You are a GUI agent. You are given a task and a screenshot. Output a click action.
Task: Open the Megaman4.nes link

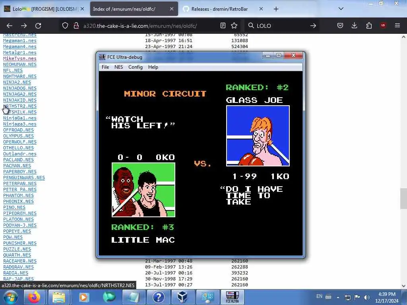(x=20, y=47)
